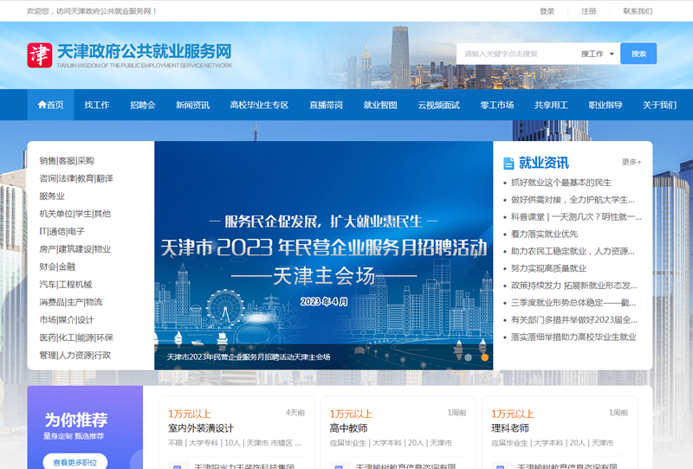Open news 政策持续发力 拓展新就业形态
The image size is (693, 469).
574,286
